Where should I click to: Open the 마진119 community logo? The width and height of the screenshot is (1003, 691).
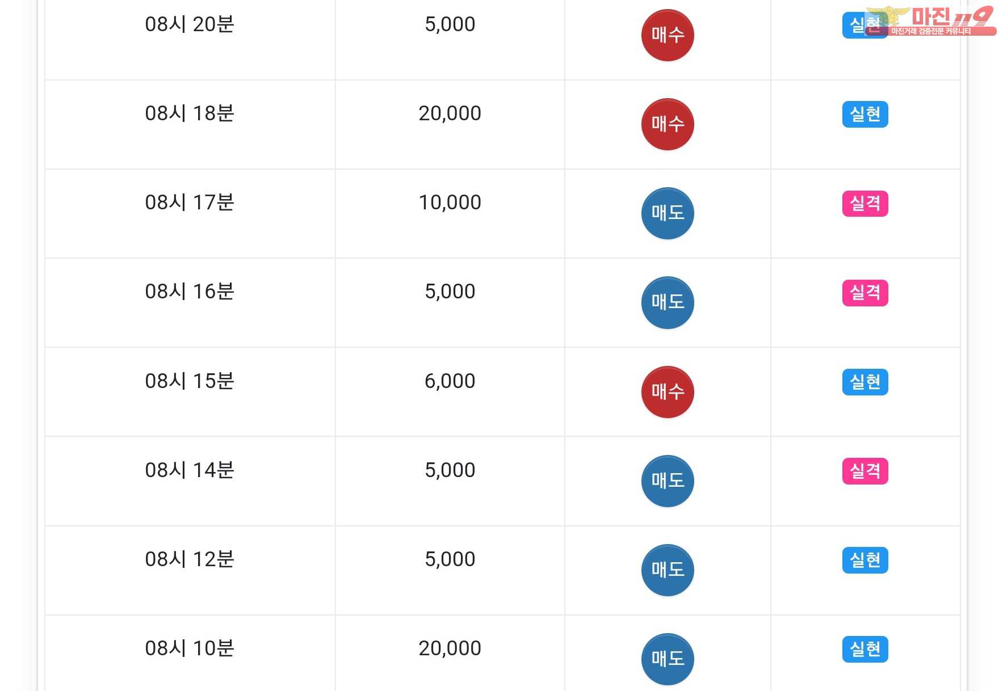click(x=931, y=21)
